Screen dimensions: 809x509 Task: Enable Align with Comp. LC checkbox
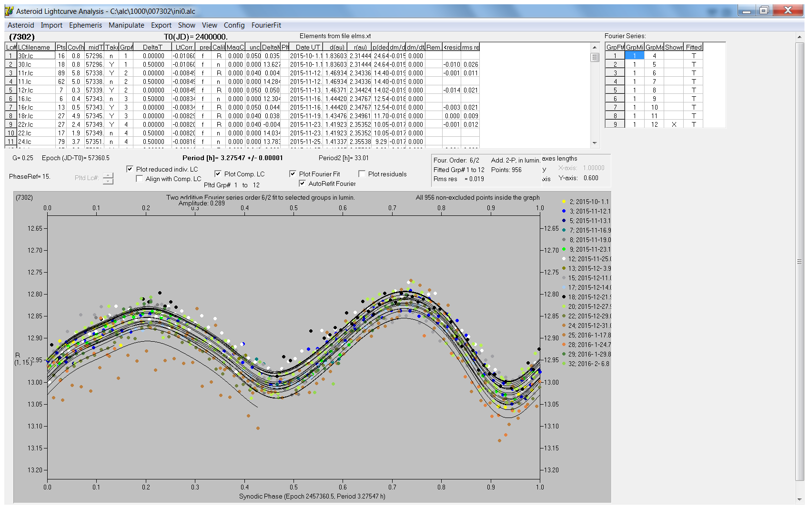click(x=140, y=179)
